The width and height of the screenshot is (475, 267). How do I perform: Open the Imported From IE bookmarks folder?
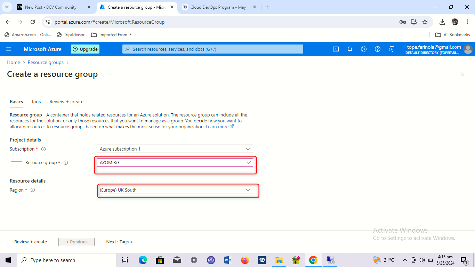coord(111,35)
